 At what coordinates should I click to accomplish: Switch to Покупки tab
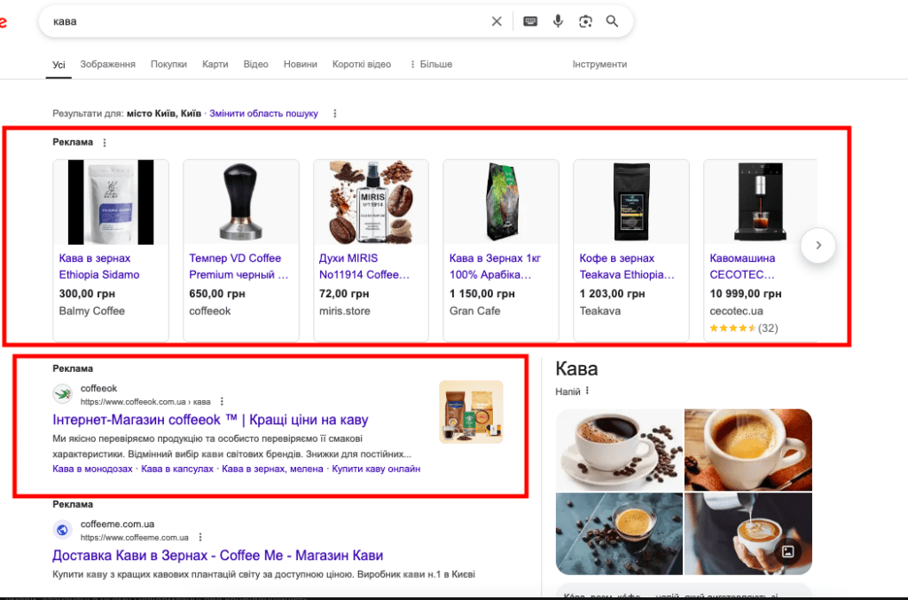[x=168, y=64]
